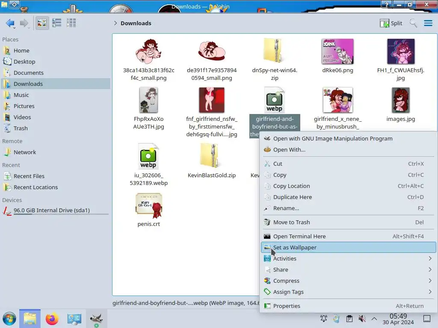438x328 pixels.
Task: Click the window help question mark
Action: pyautogui.click(x=387, y=4)
